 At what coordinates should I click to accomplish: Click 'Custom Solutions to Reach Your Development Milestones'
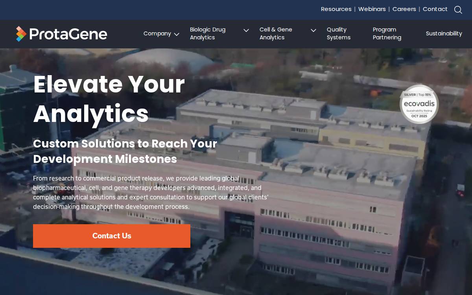(x=125, y=151)
